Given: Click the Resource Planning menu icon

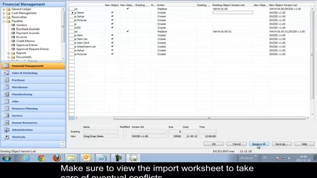Looking at the screenshot, I should [6, 109].
